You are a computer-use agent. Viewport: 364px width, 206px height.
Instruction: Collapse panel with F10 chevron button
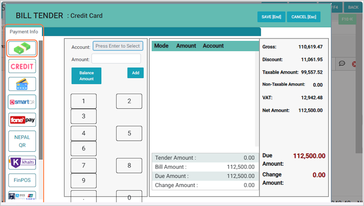point(347,19)
